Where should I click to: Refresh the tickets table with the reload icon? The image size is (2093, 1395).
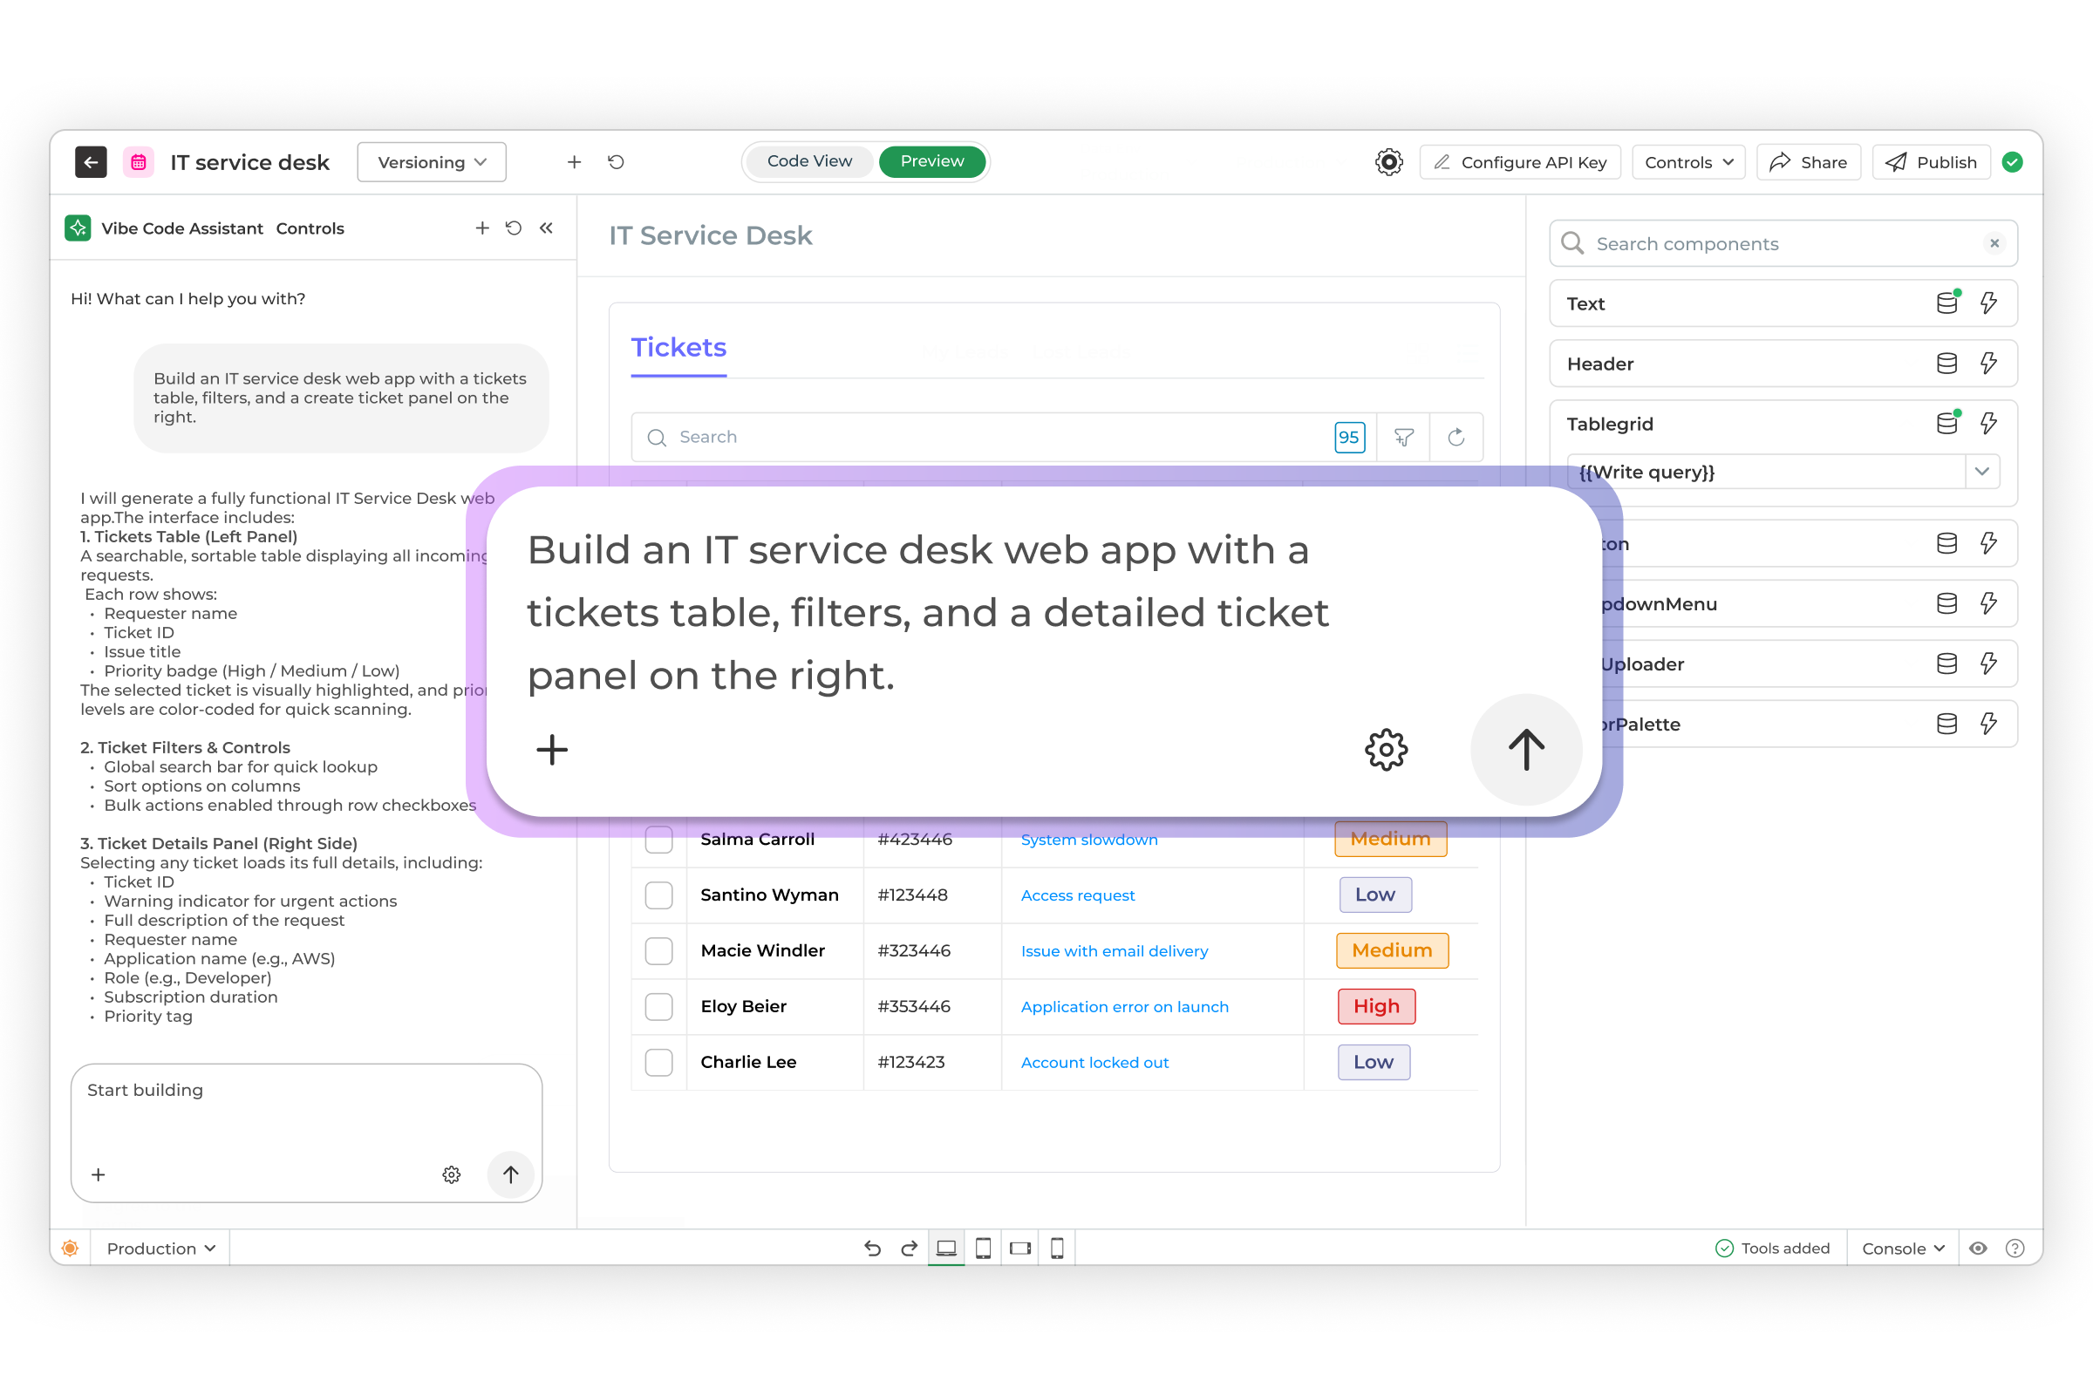[x=1456, y=437]
